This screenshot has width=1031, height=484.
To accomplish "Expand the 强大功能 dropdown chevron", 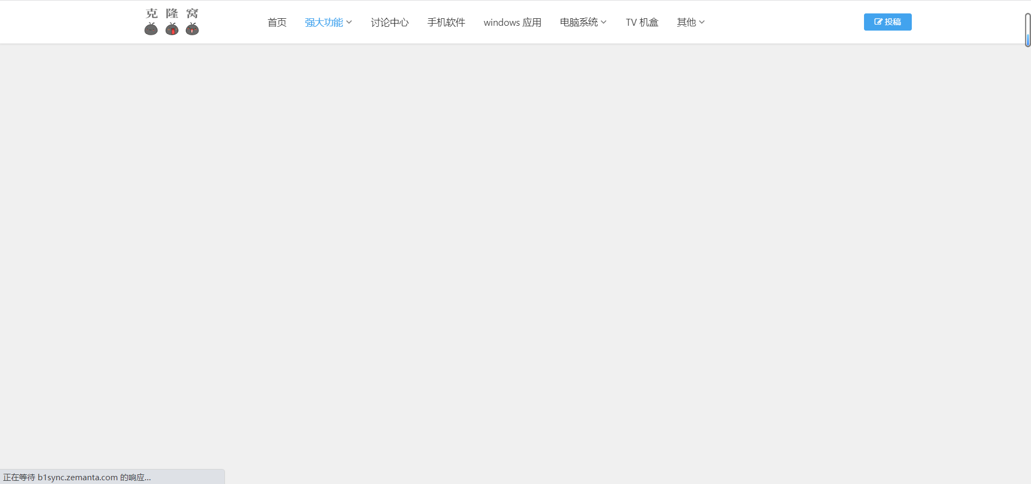I will coord(349,23).
